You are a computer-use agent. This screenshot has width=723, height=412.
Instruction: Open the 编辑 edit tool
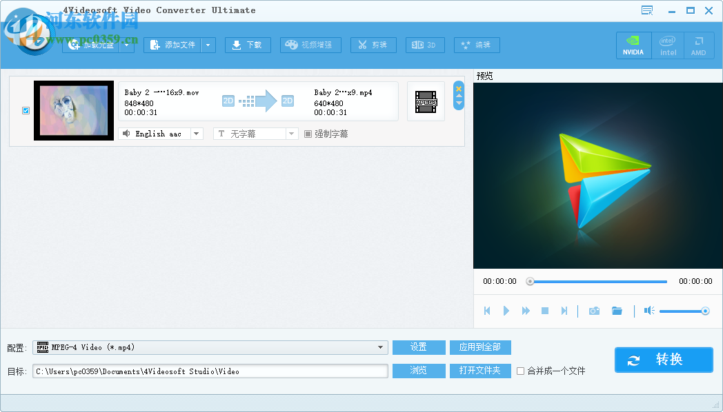pyautogui.click(x=477, y=45)
